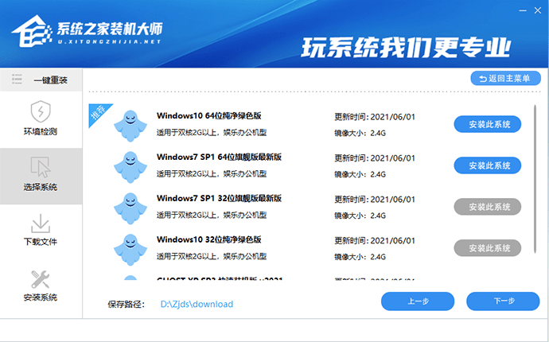Minimize the installer window
This screenshot has height=342, width=549.
(523, 10)
